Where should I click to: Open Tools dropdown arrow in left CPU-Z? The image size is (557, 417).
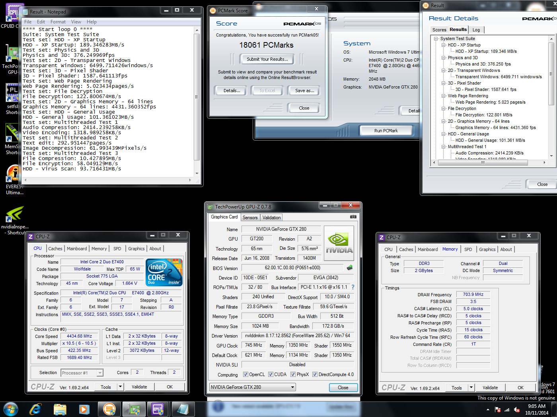click(120, 386)
